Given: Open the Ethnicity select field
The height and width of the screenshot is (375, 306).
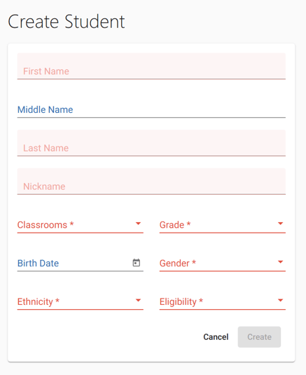Looking at the screenshot, I should pos(81,301).
